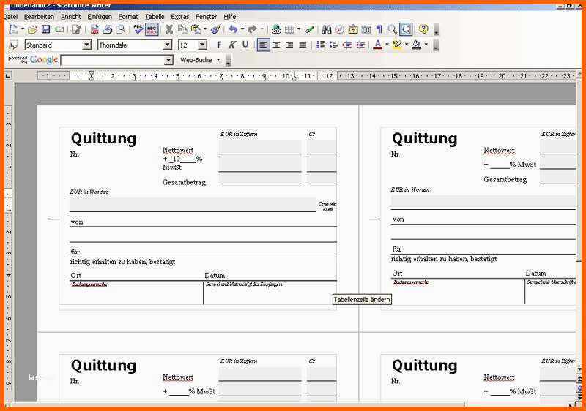586x411 pixels.
Task: Open the font size dropdown showing 12
Action: click(203, 45)
